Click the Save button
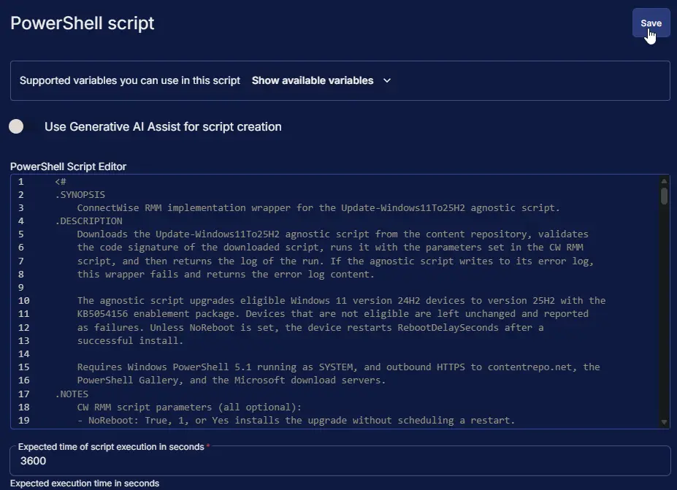The width and height of the screenshot is (677, 490). tap(651, 23)
